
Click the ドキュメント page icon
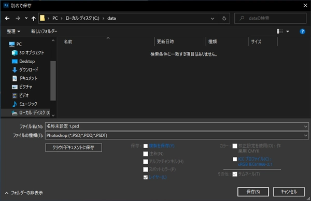point(15,78)
